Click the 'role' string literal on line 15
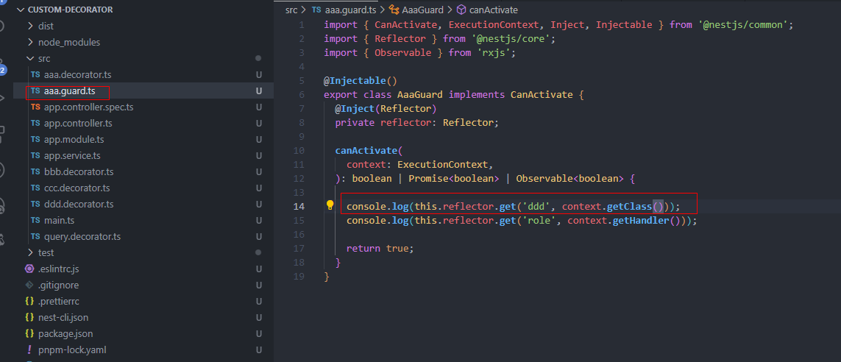The image size is (841, 362). pyautogui.click(x=541, y=221)
